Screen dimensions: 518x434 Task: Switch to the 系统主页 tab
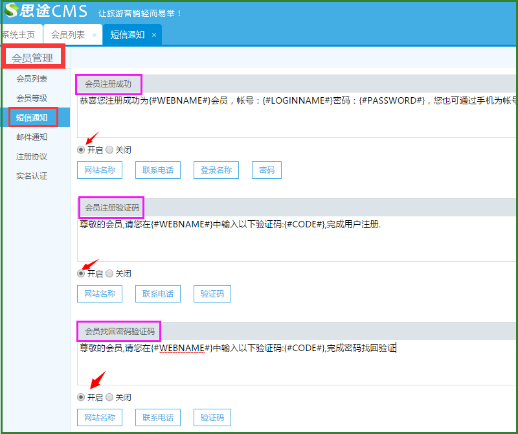[18, 35]
